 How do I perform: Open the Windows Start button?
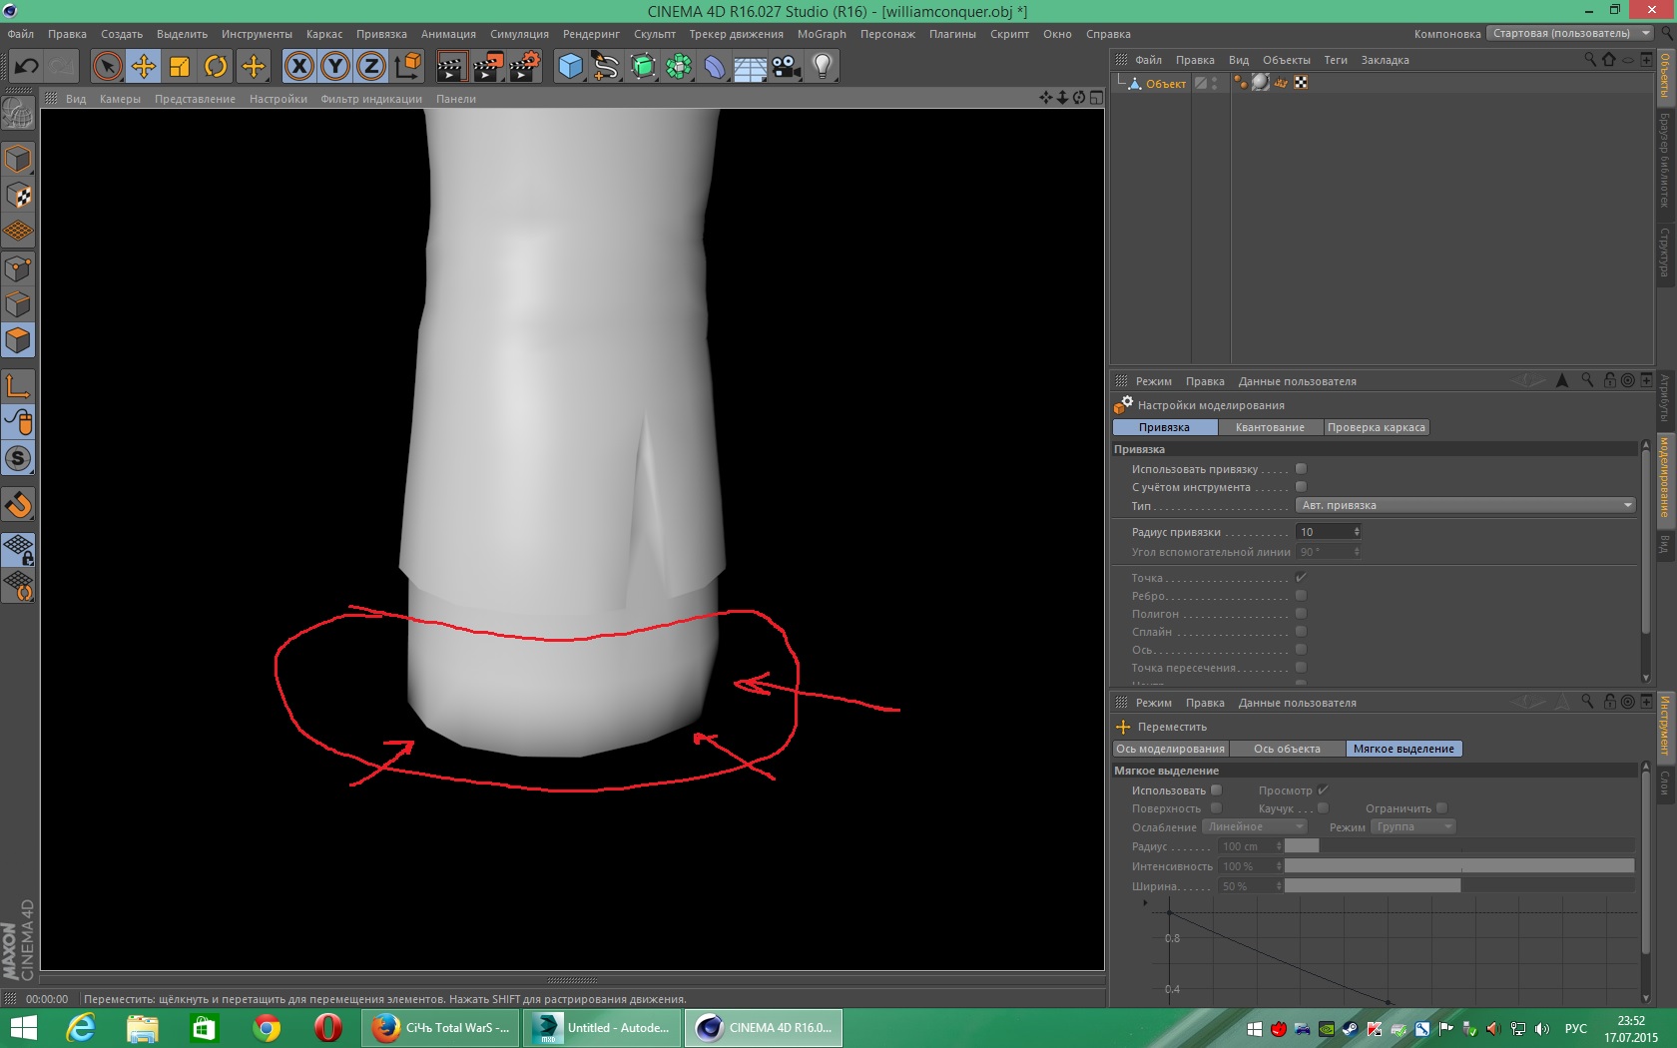tap(22, 1028)
